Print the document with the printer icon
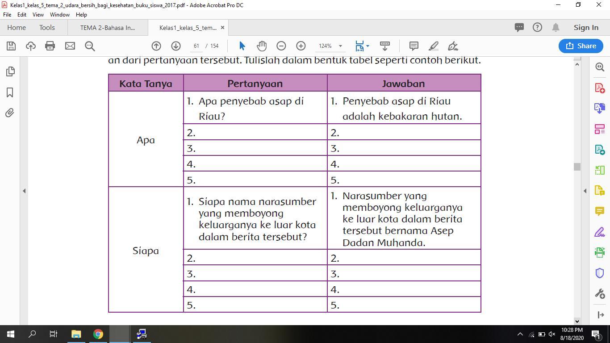610x343 pixels. point(50,46)
